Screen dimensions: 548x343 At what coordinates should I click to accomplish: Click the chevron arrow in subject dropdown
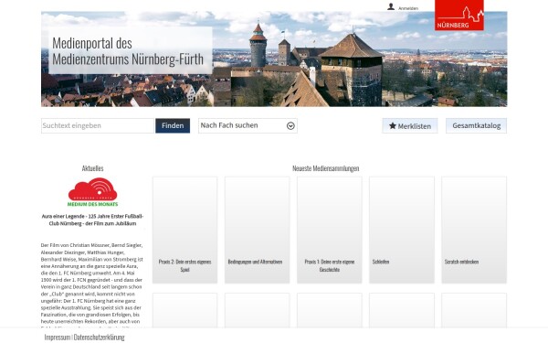[x=290, y=126]
